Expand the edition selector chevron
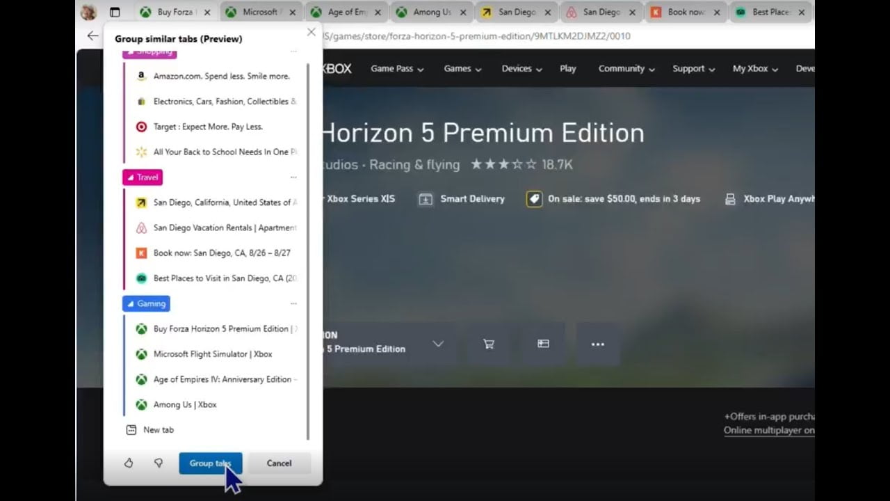Image resolution: width=890 pixels, height=501 pixels. coord(438,344)
